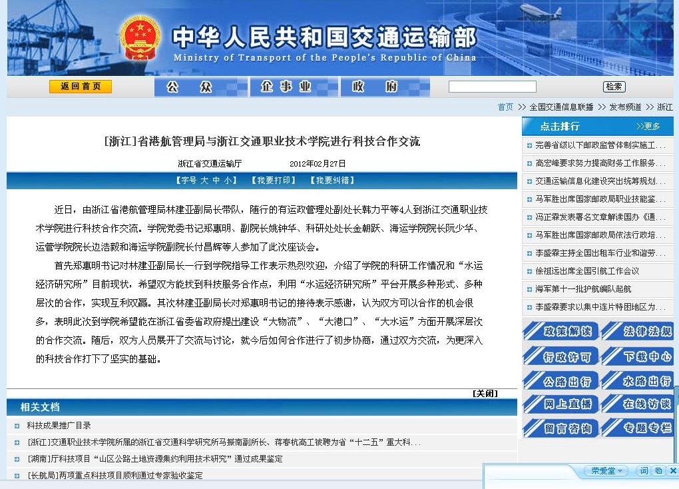The width and height of the screenshot is (679, 489).
Task: Click the 返回首页 button
Action: 81,86
